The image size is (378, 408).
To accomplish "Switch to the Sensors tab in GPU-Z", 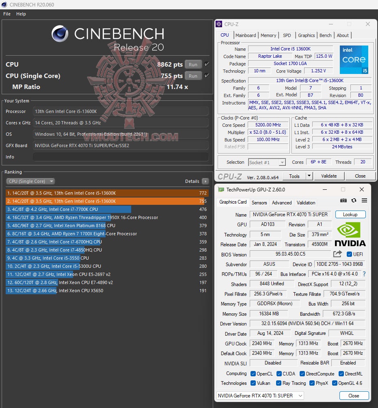I will click(x=259, y=203).
